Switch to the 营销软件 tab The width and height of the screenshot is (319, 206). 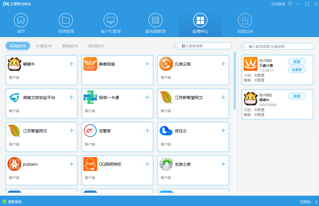(70, 45)
